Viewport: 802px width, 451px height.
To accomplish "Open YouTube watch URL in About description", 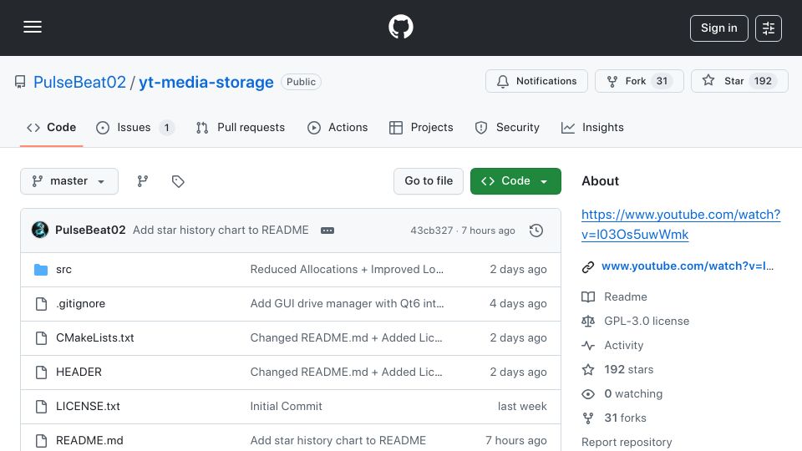I will tap(681, 225).
